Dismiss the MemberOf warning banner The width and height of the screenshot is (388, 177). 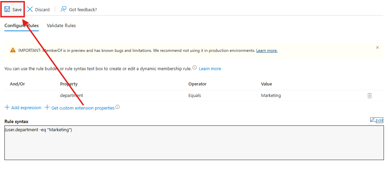coord(377,47)
